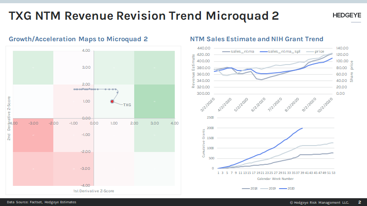Click the sales_ntma legend entry

click(238, 51)
